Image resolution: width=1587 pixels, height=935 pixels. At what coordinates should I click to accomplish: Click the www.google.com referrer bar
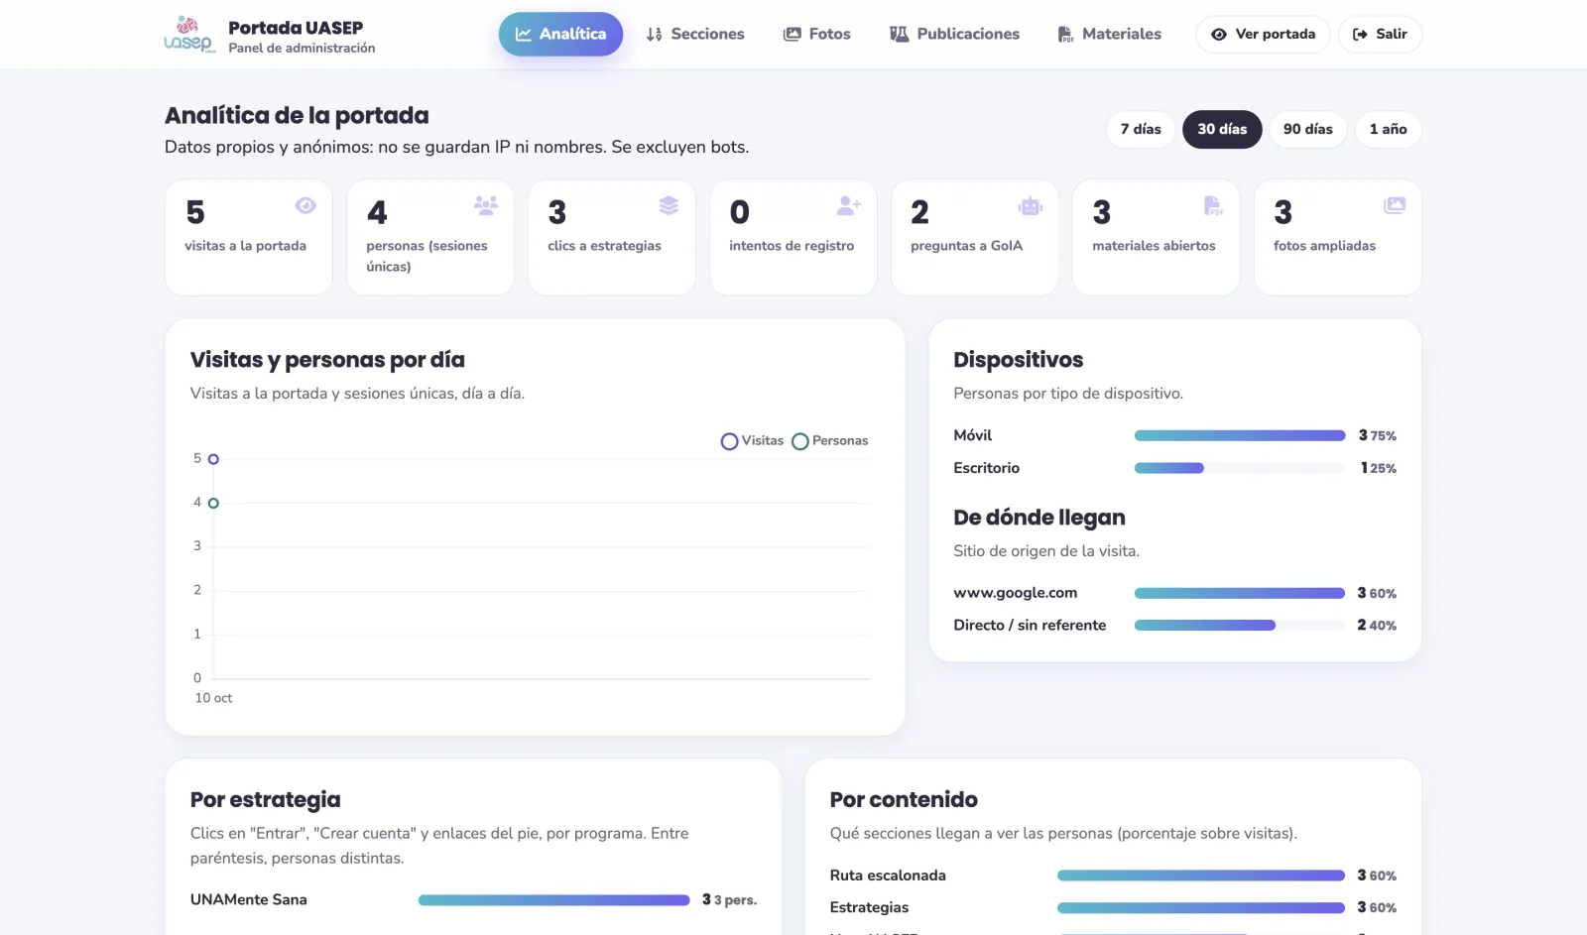pos(1240,593)
